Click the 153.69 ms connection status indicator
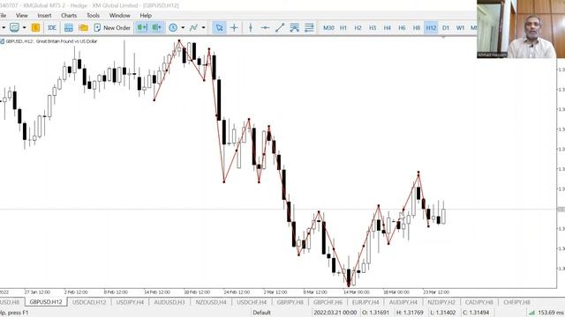The width and height of the screenshot is (565, 317). pos(546,313)
